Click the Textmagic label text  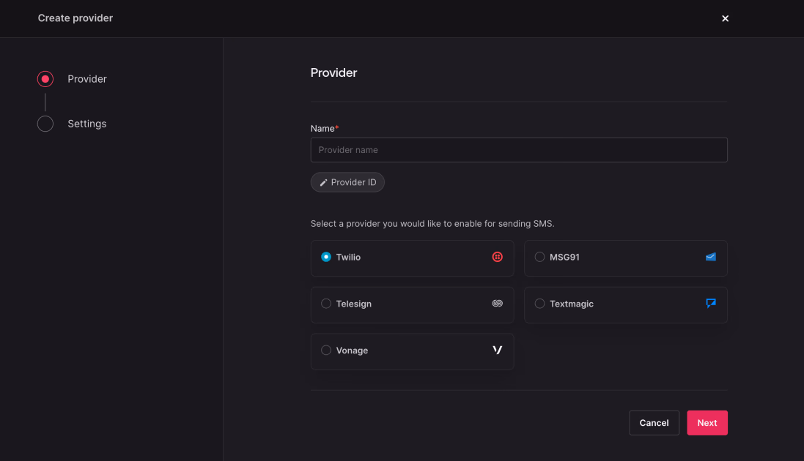click(x=572, y=304)
